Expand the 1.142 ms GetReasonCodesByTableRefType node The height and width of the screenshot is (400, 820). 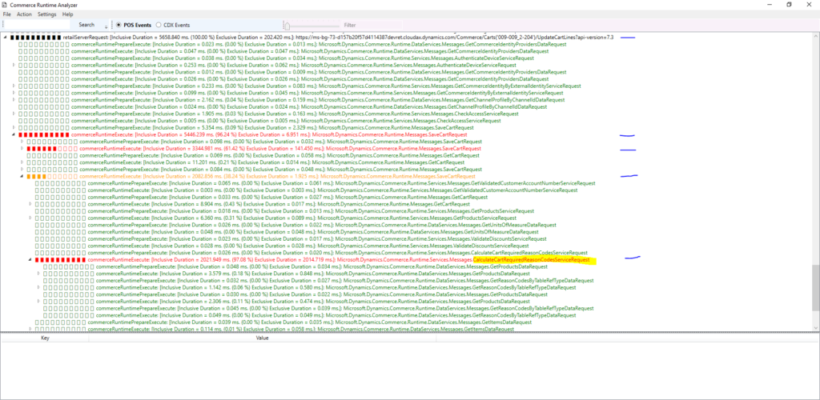coord(39,287)
